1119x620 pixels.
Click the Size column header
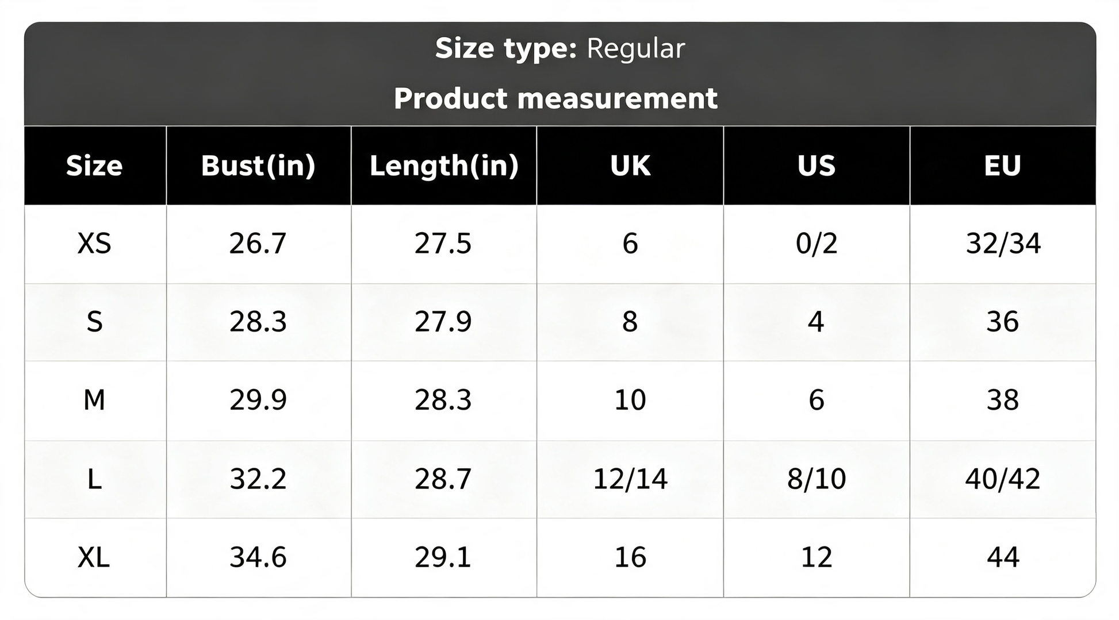95,165
